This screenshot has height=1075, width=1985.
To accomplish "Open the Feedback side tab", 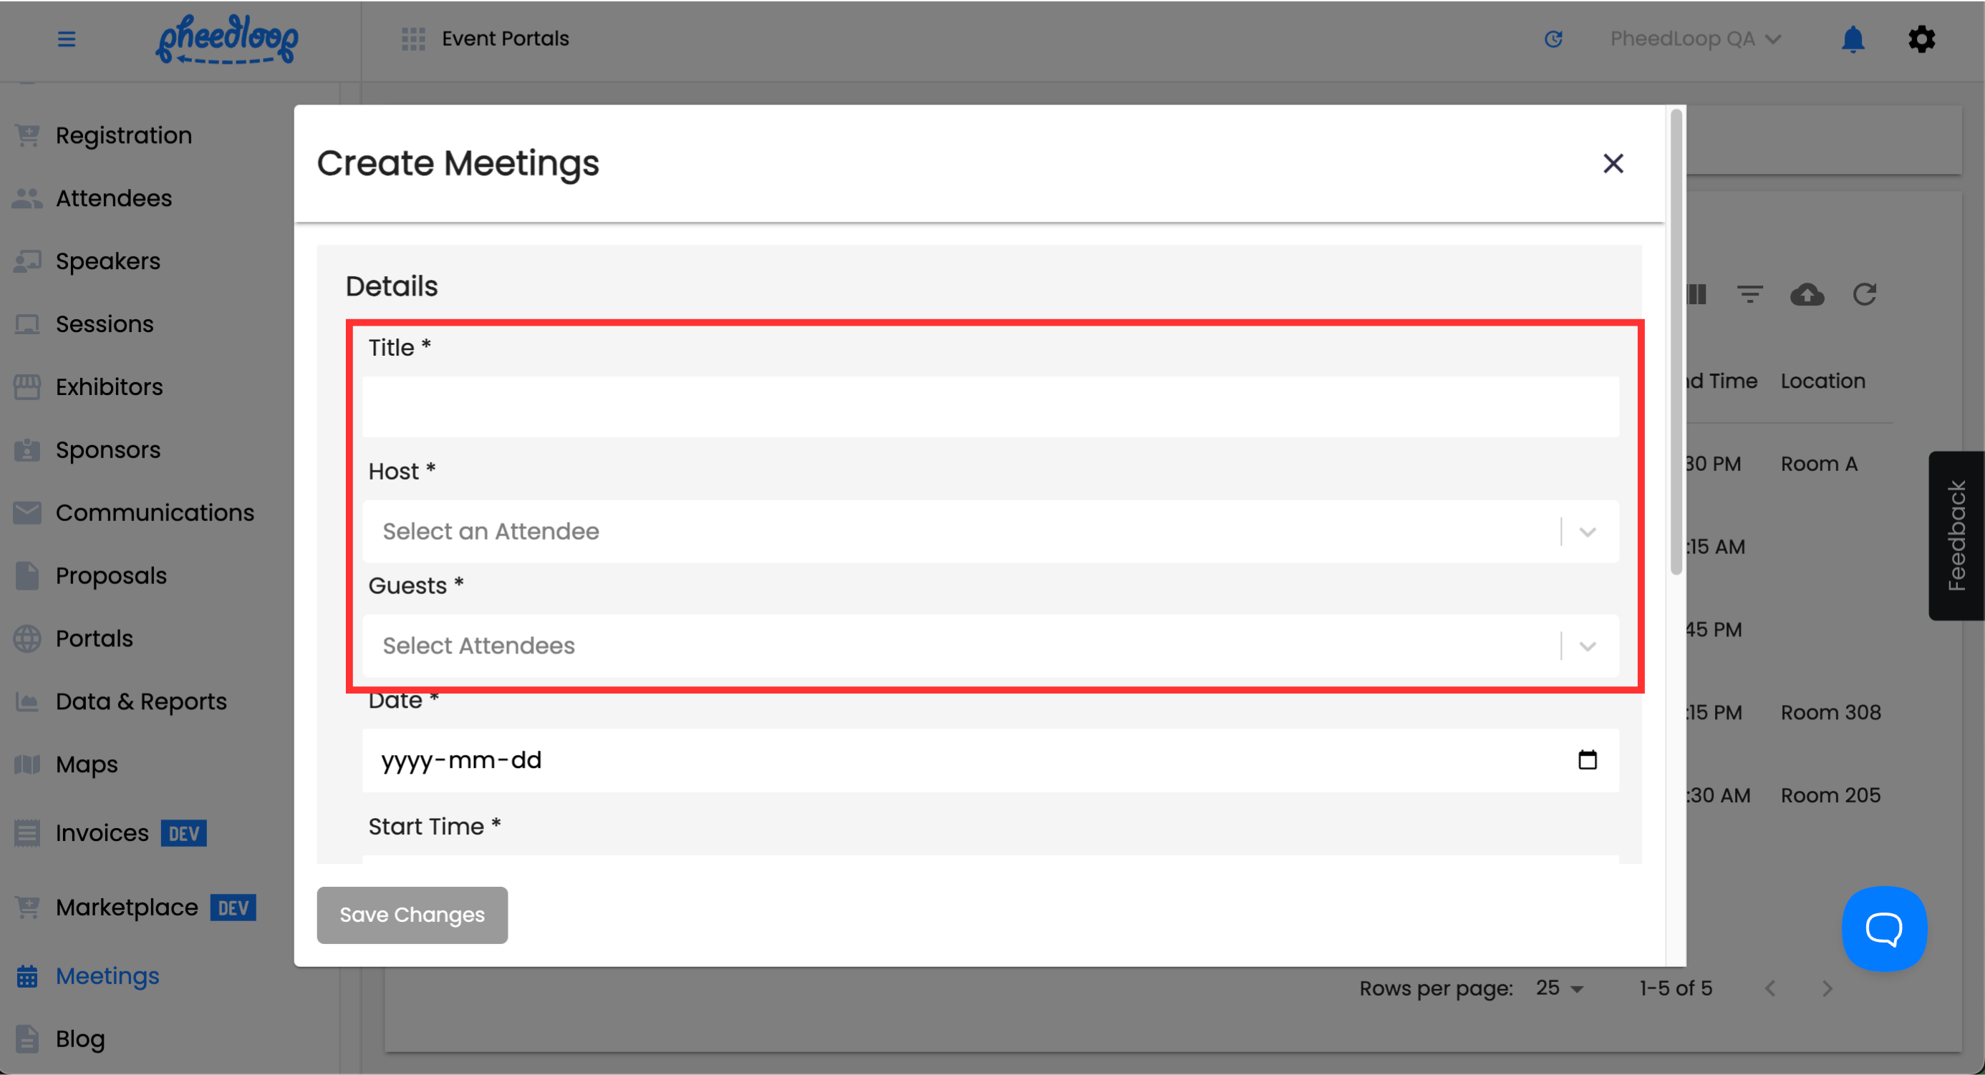I will pyautogui.click(x=1956, y=536).
